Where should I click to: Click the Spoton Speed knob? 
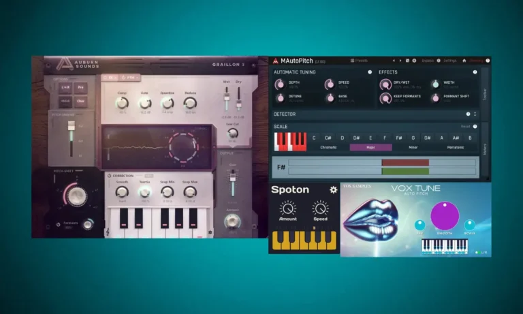pyautogui.click(x=320, y=208)
